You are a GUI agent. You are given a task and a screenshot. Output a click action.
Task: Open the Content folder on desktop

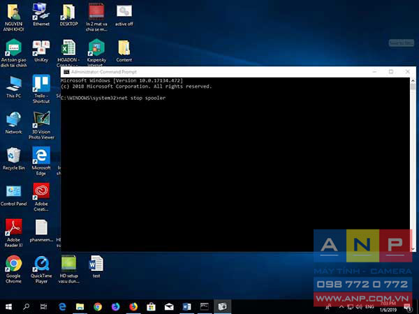pyautogui.click(x=124, y=48)
